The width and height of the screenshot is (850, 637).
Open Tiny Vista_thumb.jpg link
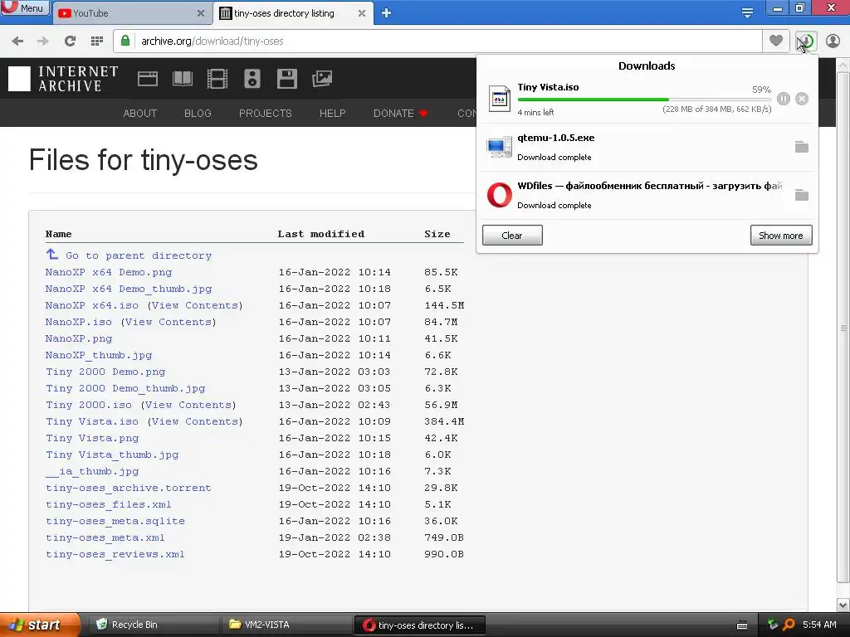click(112, 455)
